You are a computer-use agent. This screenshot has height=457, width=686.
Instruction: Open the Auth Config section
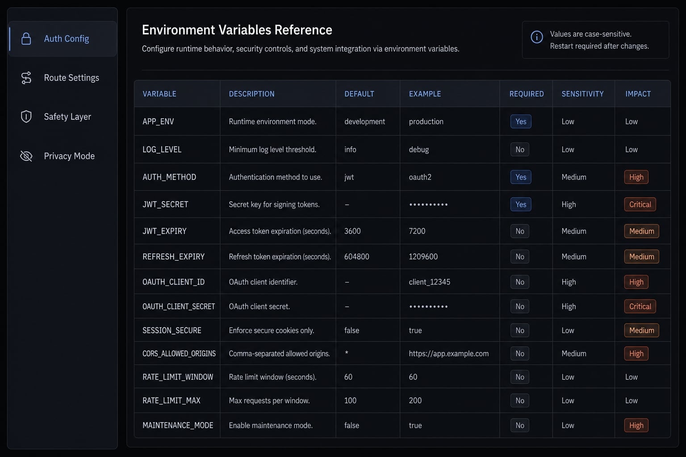click(x=63, y=39)
